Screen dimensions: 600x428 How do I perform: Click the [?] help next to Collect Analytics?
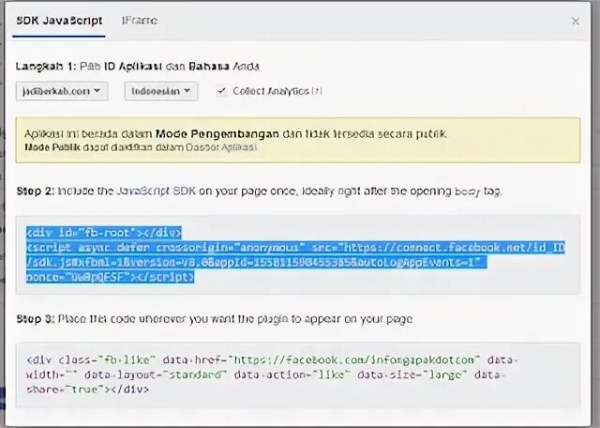click(x=317, y=91)
